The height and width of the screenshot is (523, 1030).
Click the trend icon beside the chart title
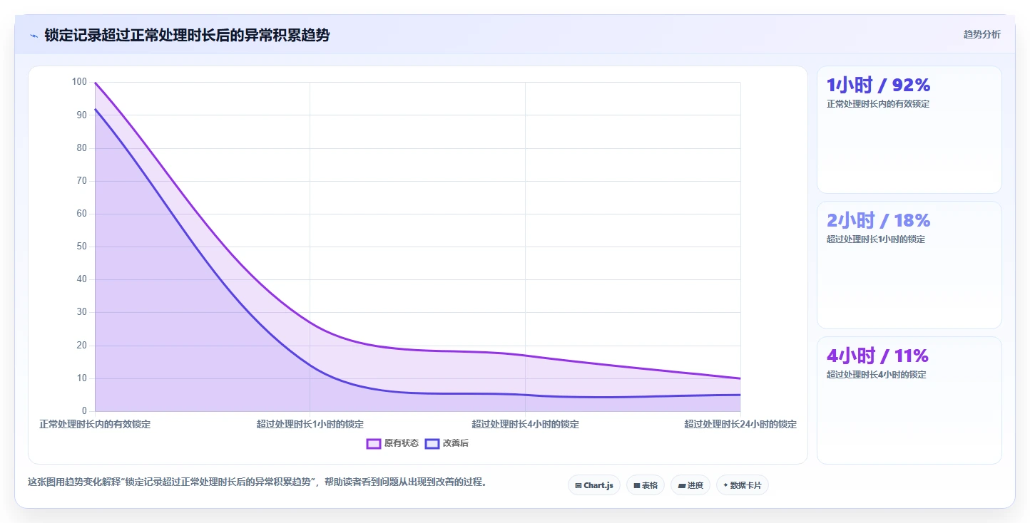point(34,35)
